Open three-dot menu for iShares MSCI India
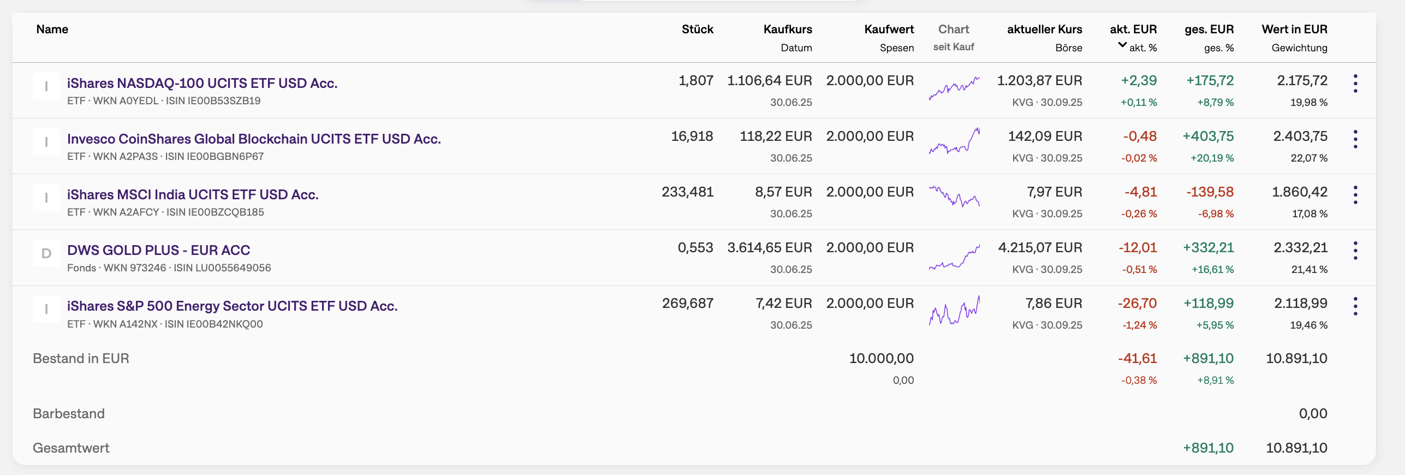Image resolution: width=1405 pixels, height=475 pixels. click(x=1355, y=195)
